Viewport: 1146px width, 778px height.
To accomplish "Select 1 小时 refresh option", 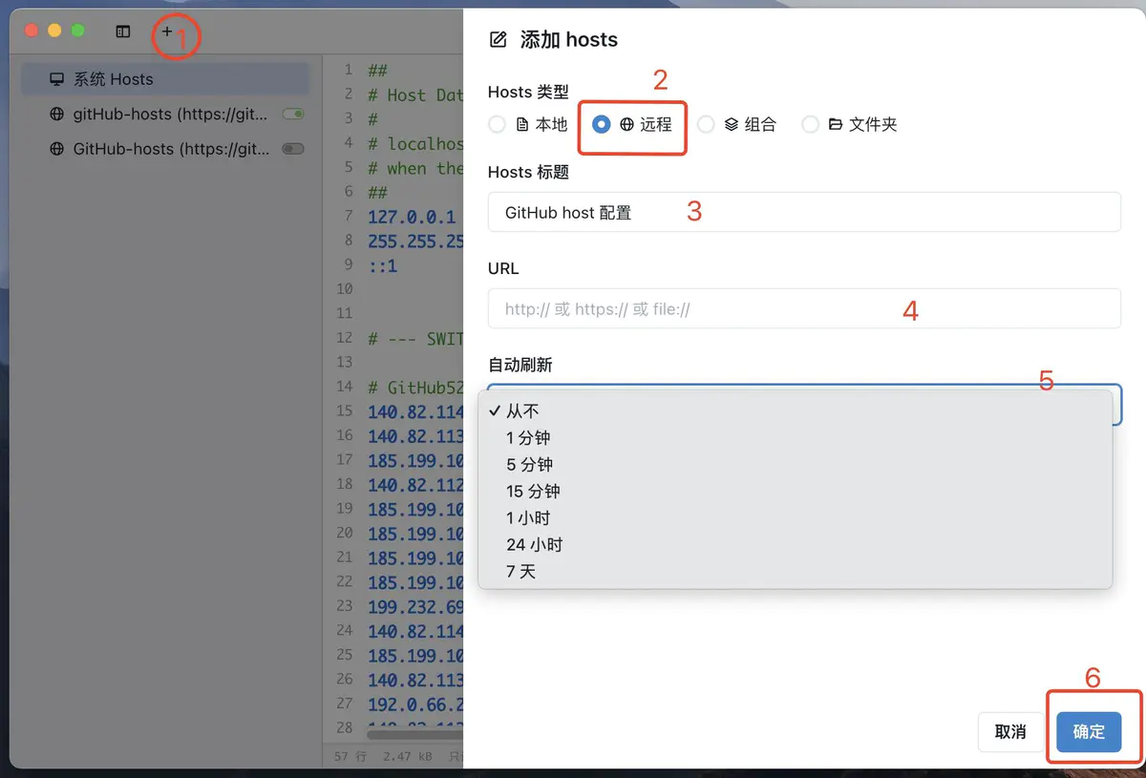I will coord(795,517).
